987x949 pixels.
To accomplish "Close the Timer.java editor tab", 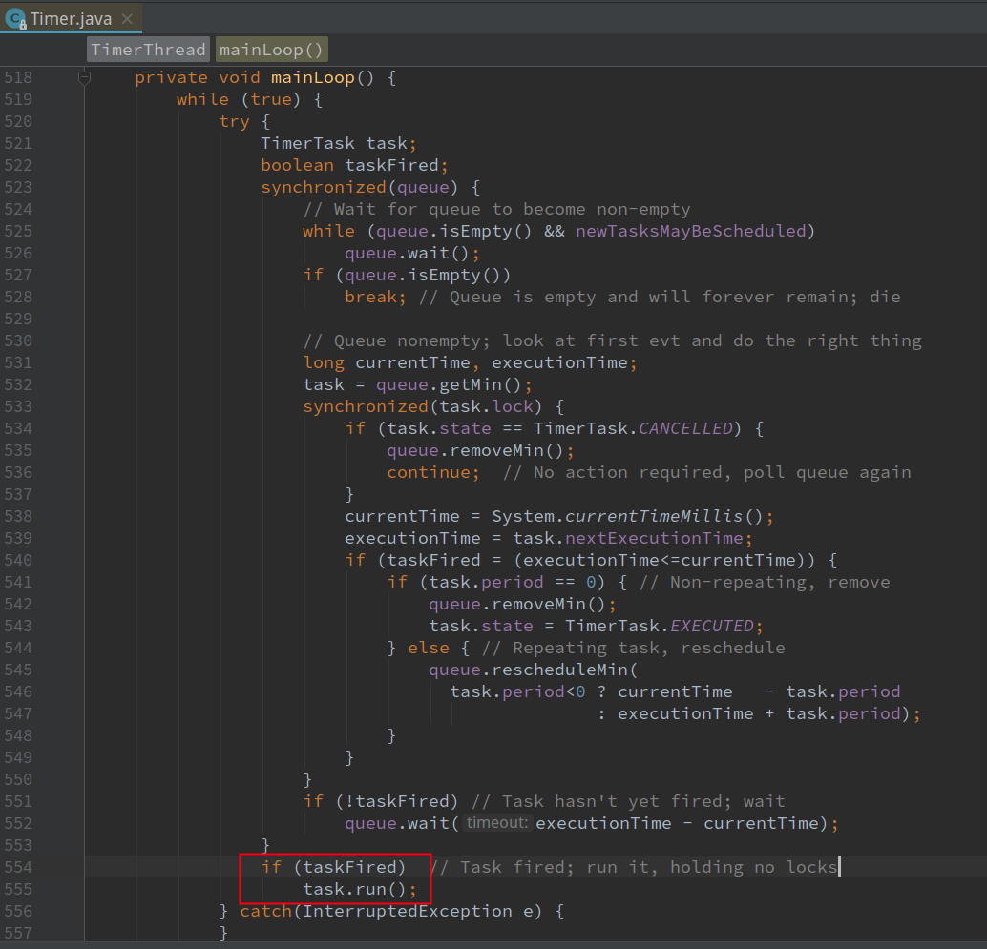I will click(x=128, y=17).
